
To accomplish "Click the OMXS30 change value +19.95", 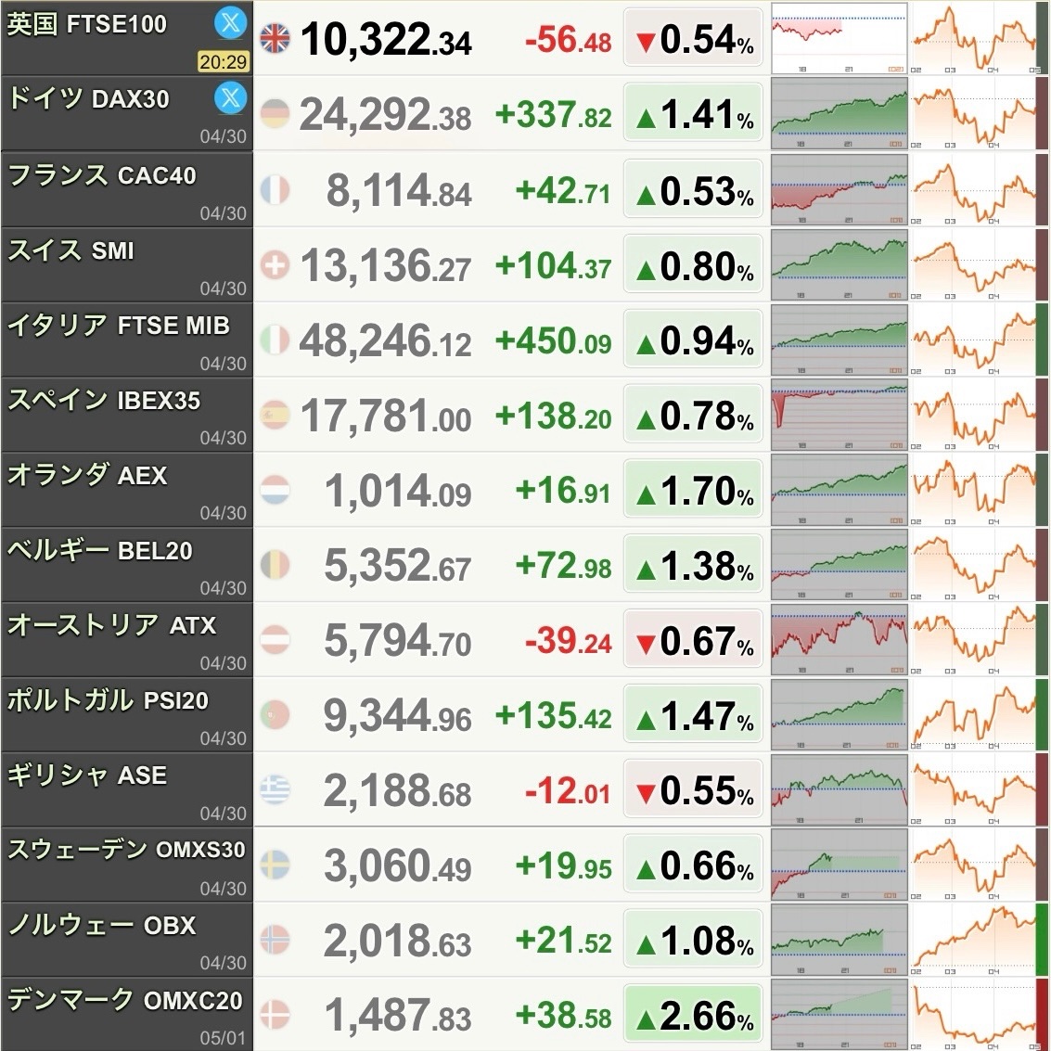I will [564, 866].
